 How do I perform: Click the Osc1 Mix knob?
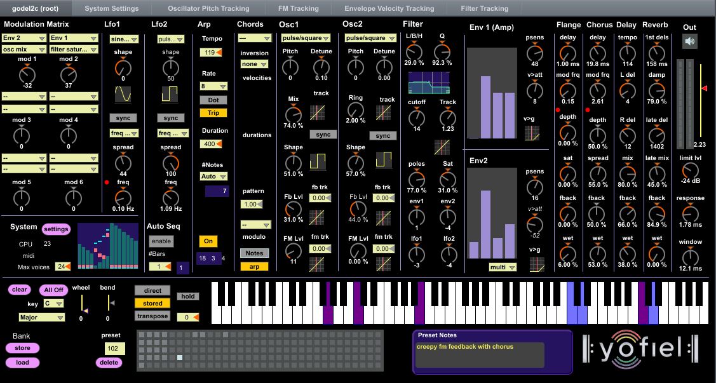tap(293, 114)
